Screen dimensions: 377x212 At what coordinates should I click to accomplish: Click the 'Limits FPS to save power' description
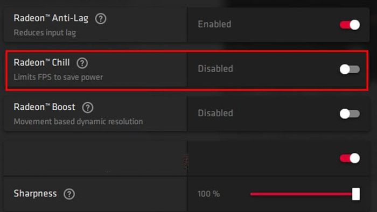point(58,77)
